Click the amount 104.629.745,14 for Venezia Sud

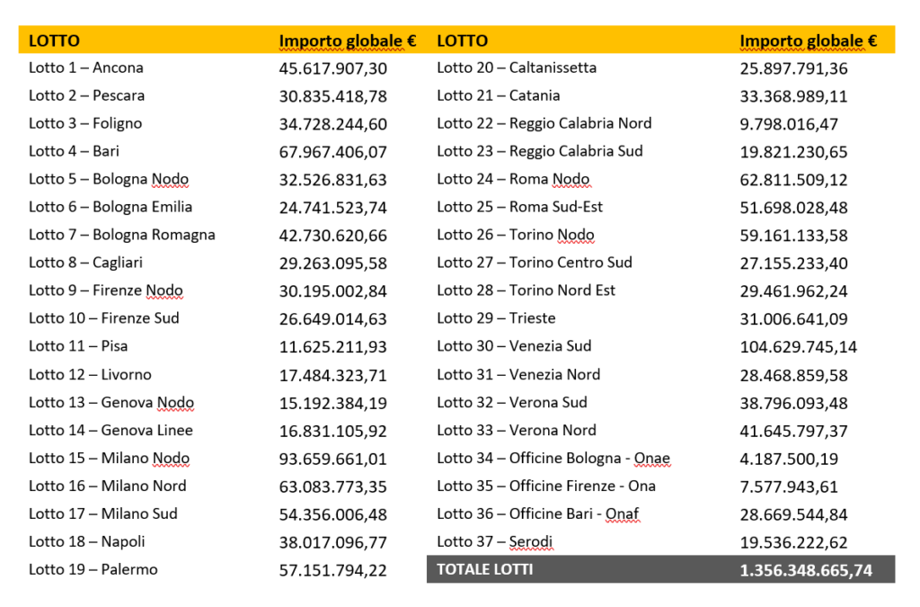798,347
